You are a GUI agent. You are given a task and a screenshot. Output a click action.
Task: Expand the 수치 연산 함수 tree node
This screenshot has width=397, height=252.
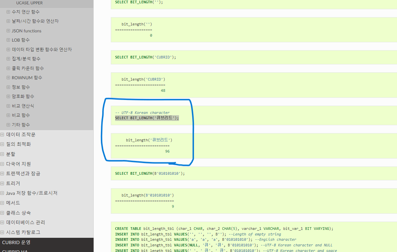(8, 12)
